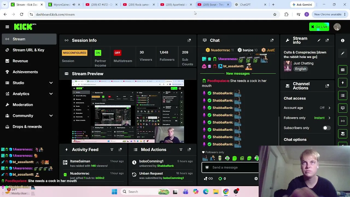Expand the Community sidebar section
350x197 pixels.
[29, 116]
